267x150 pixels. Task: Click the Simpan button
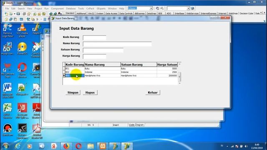pos(73,92)
